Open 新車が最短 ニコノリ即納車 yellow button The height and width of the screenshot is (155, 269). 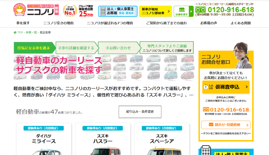(155, 11)
